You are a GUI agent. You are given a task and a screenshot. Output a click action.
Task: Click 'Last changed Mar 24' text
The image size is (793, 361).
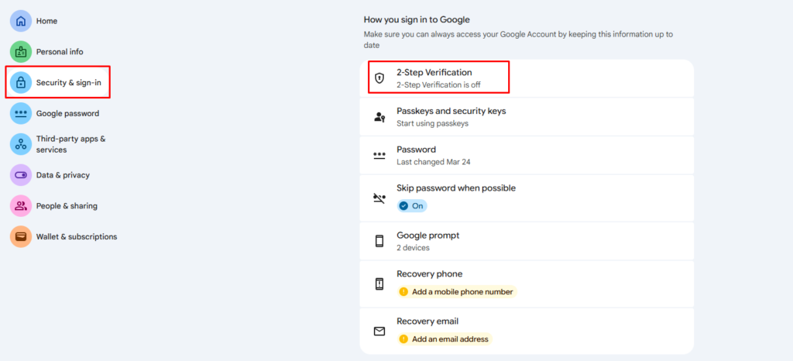[x=434, y=162]
